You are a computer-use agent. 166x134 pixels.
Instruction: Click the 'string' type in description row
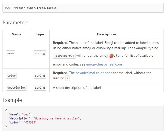pos(40,88)
